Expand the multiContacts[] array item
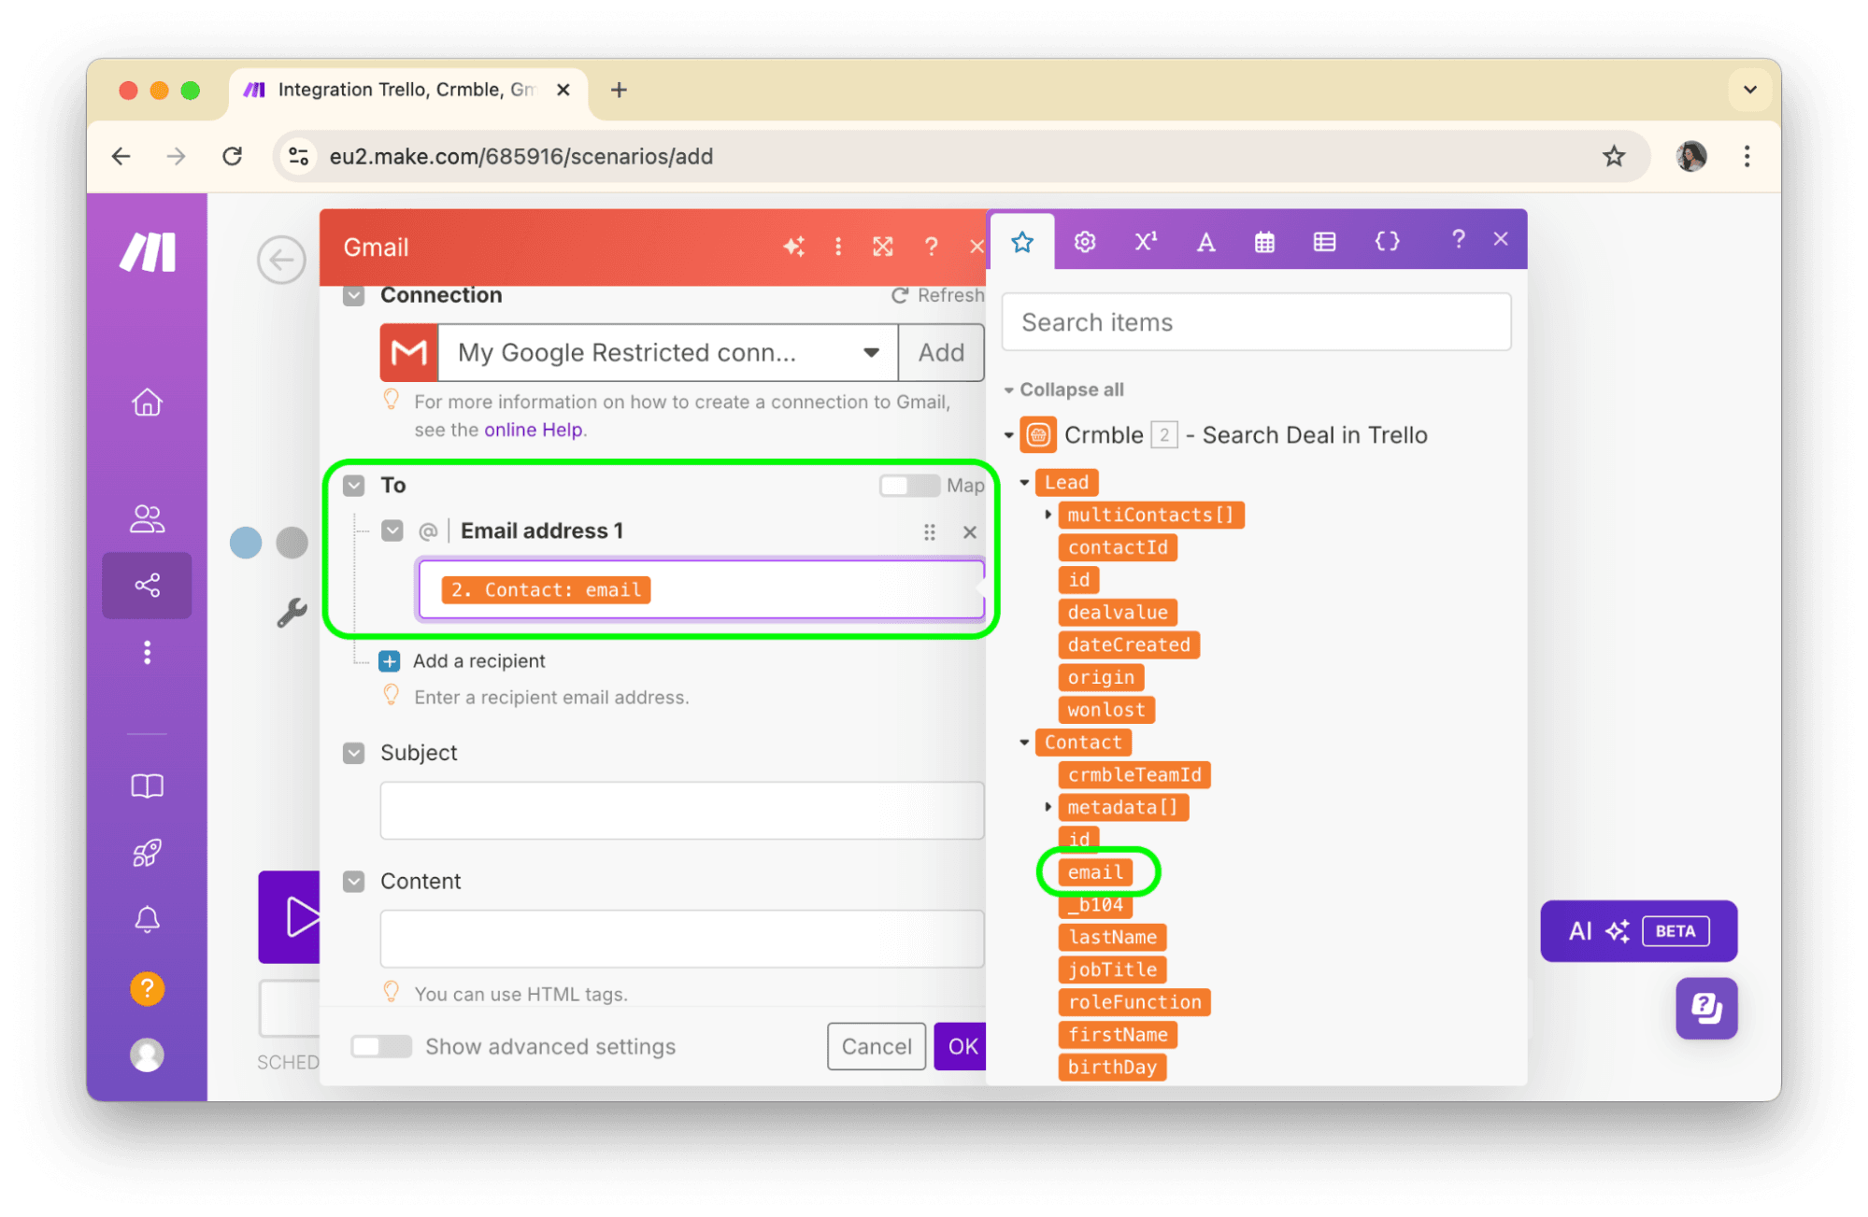The height and width of the screenshot is (1217, 1868). click(x=1048, y=515)
